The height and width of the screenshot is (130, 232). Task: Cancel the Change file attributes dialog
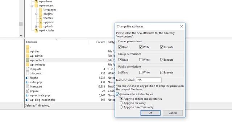click(173, 113)
